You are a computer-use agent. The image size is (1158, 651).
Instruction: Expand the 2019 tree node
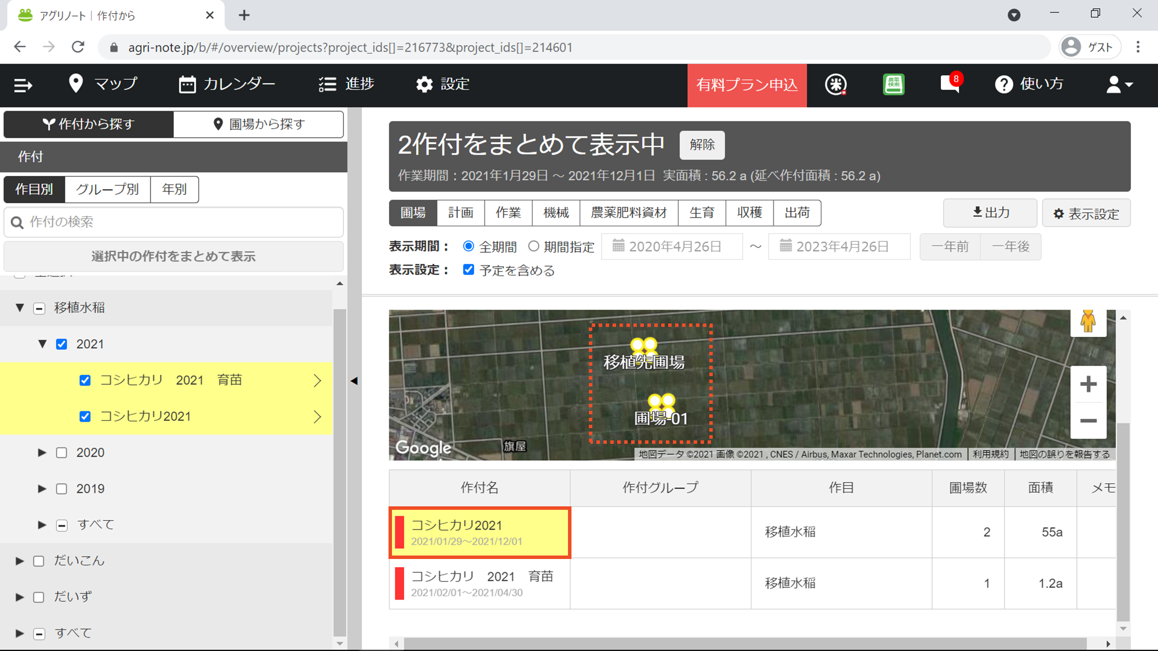42,489
